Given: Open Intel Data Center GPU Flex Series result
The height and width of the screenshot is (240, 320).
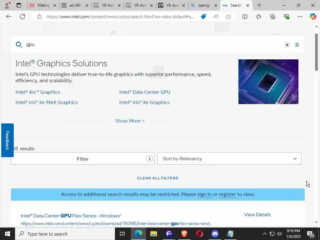Looking at the screenshot, I should (71, 216).
